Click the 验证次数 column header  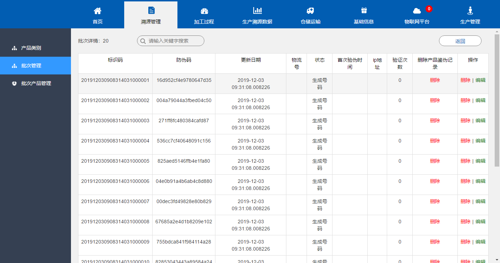(400, 63)
